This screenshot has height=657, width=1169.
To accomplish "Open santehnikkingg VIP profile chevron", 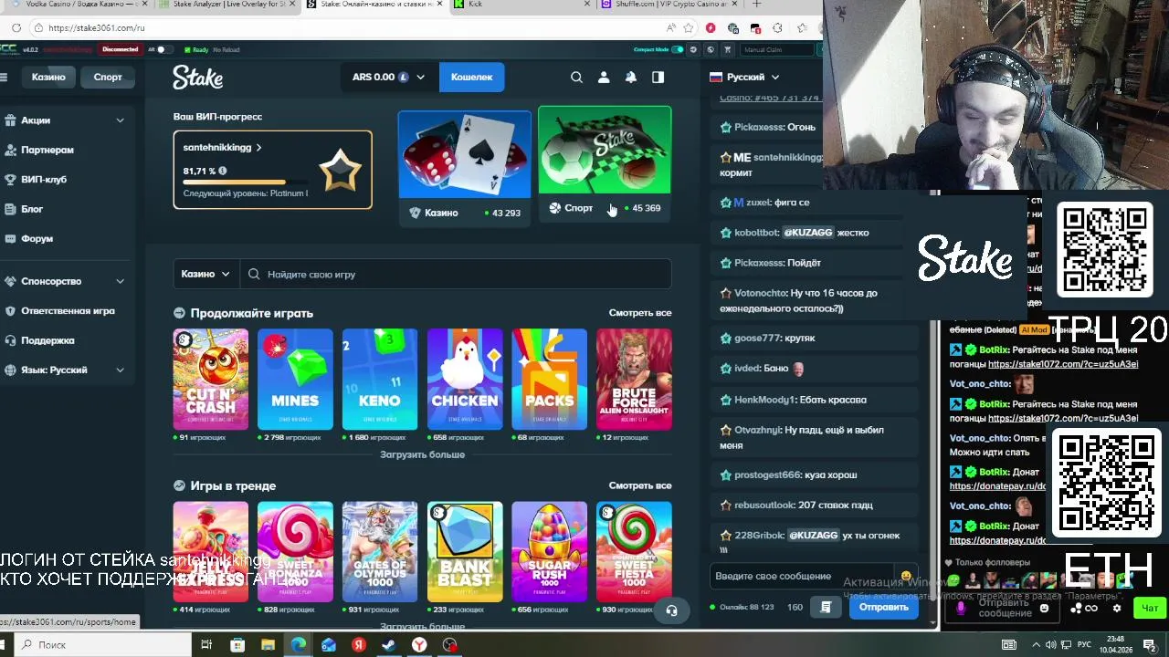I will (x=258, y=148).
